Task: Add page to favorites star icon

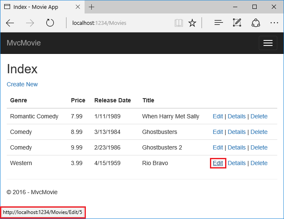Action: tap(192, 23)
